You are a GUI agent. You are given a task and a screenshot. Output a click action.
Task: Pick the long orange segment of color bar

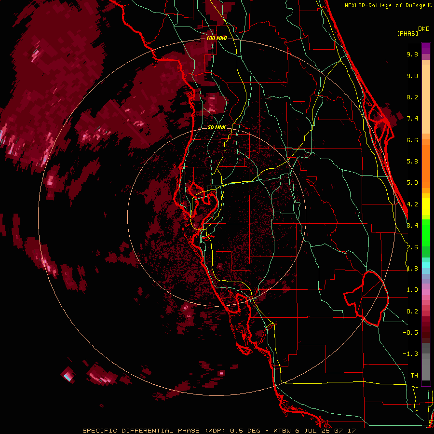click(426, 167)
